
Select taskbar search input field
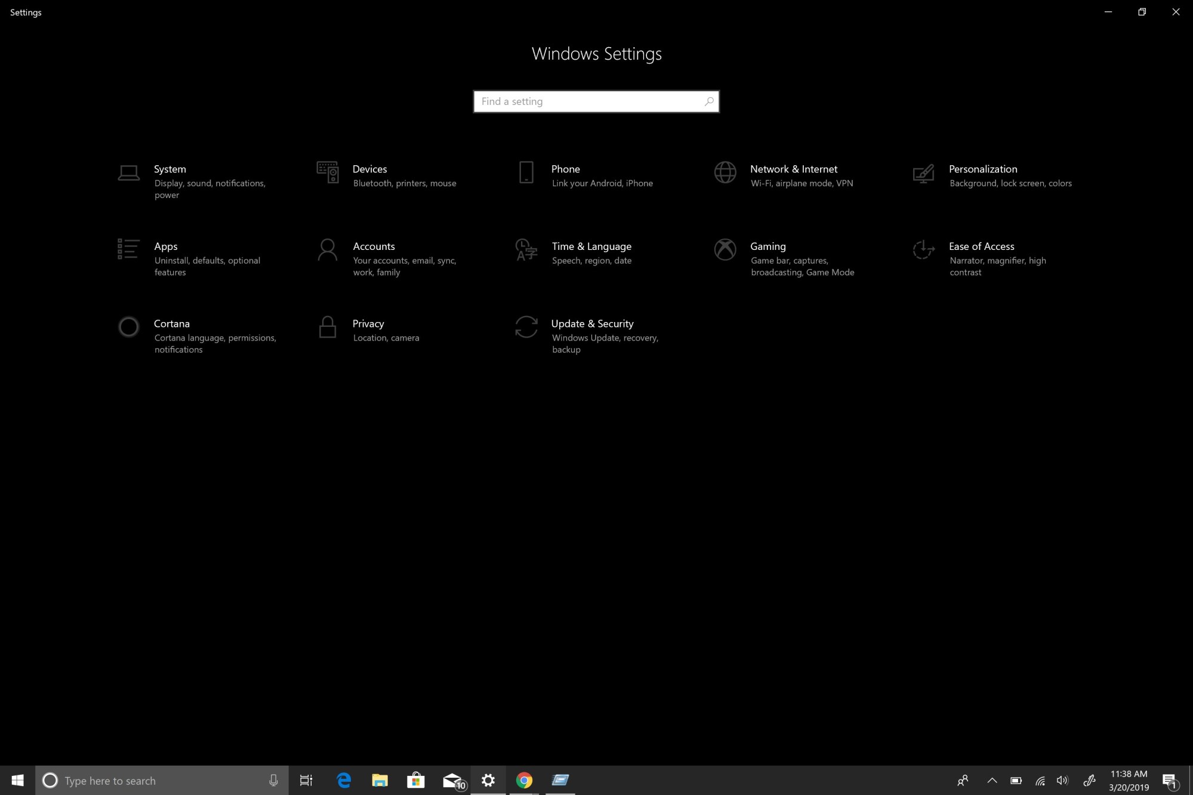pos(162,780)
